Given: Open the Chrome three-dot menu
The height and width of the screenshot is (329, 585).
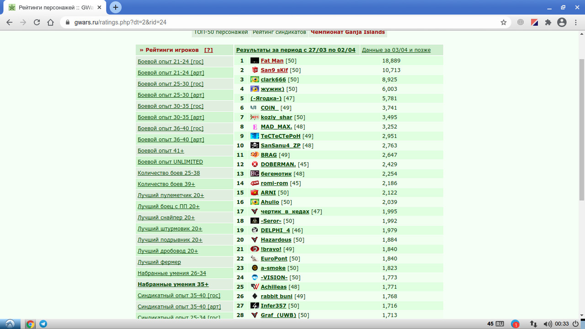Looking at the screenshot, I should (575, 22).
